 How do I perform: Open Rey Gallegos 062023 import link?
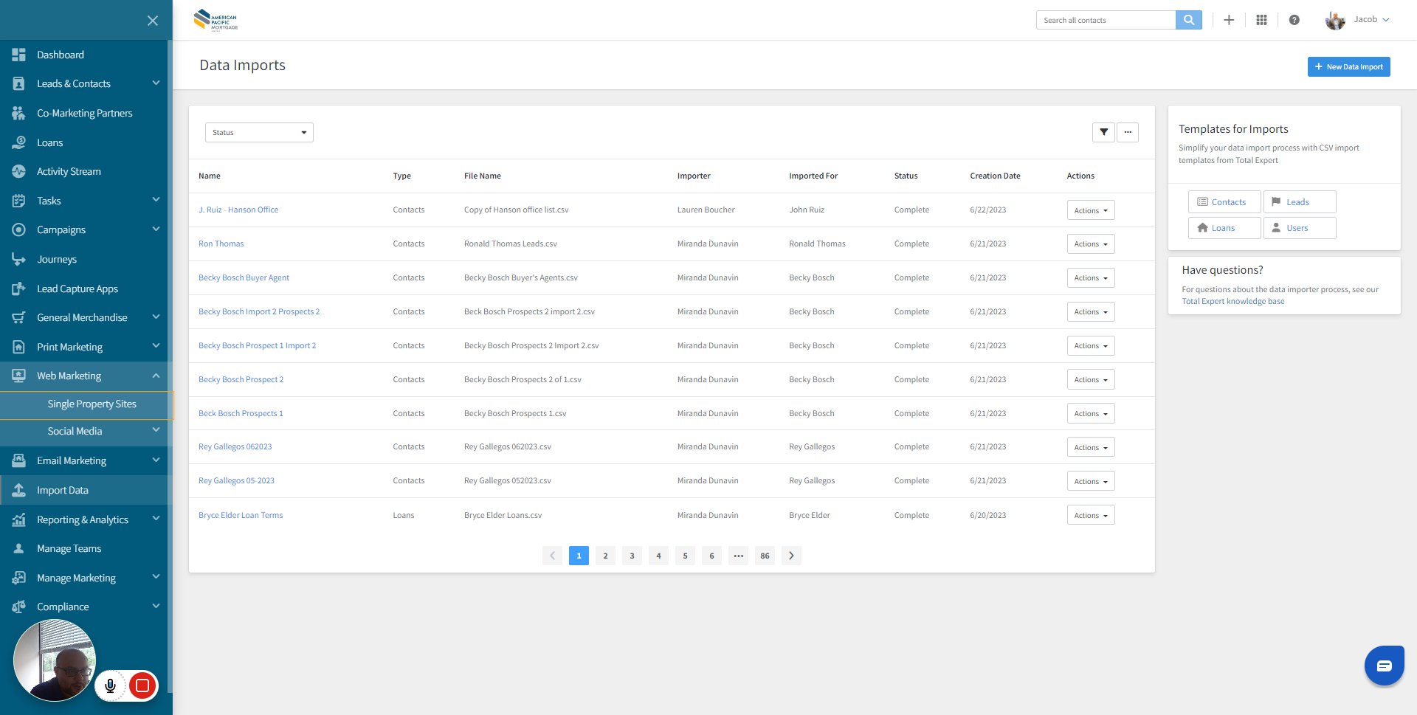235,446
